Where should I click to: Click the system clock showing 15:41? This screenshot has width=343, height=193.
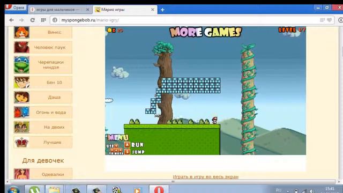330,189
